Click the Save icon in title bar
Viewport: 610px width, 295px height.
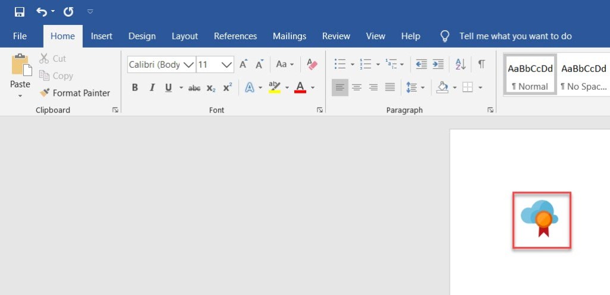point(19,12)
